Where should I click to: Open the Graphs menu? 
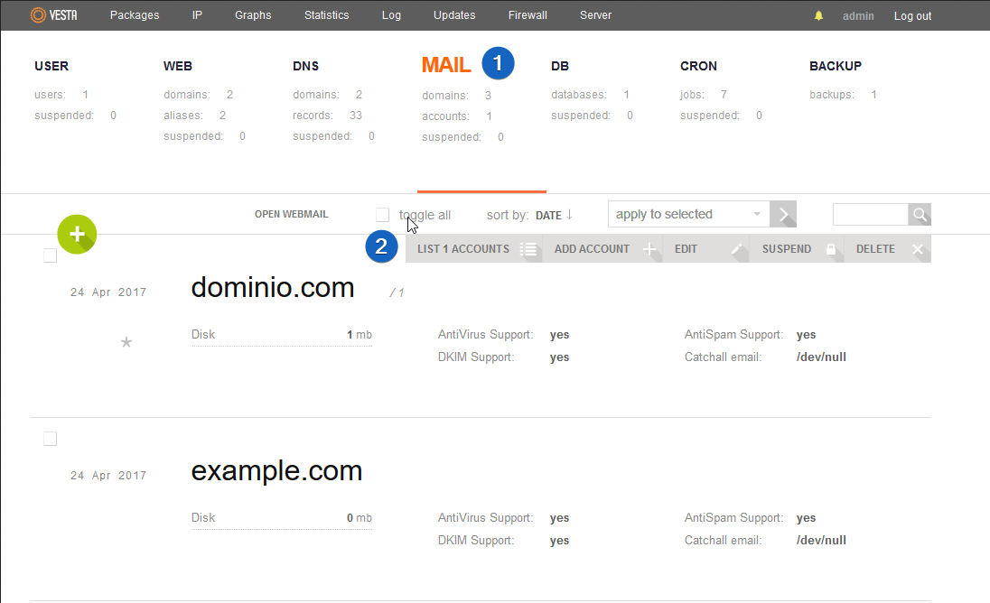[x=253, y=15]
